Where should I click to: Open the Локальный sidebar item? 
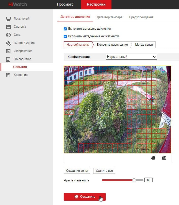click(22, 19)
